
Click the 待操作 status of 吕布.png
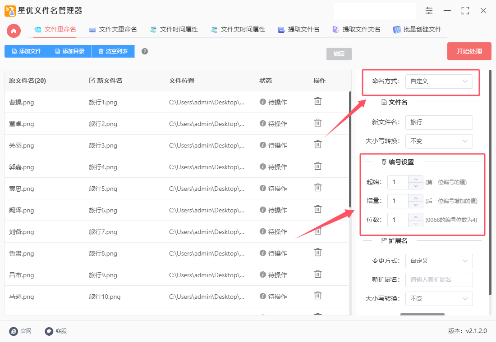(x=277, y=275)
